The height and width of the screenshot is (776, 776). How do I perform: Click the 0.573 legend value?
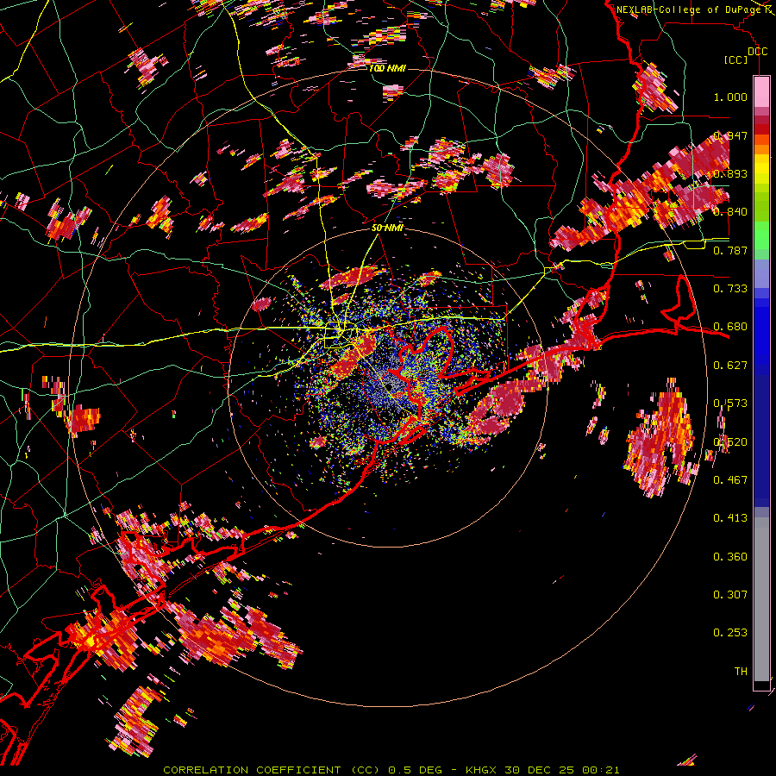coord(730,404)
